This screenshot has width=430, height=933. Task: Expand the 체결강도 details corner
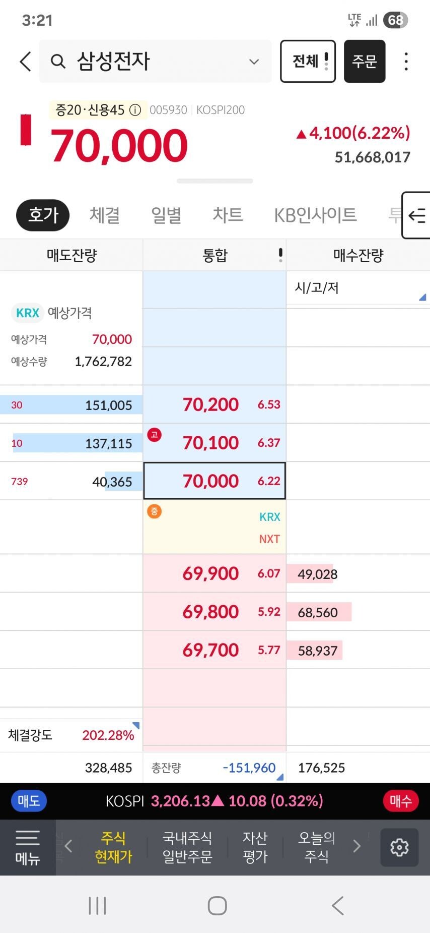(x=135, y=726)
